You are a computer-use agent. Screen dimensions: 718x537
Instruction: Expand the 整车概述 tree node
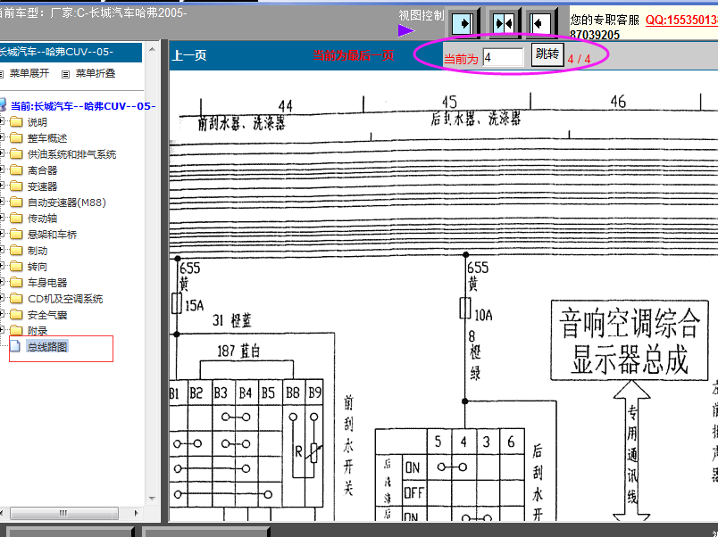click(2, 137)
